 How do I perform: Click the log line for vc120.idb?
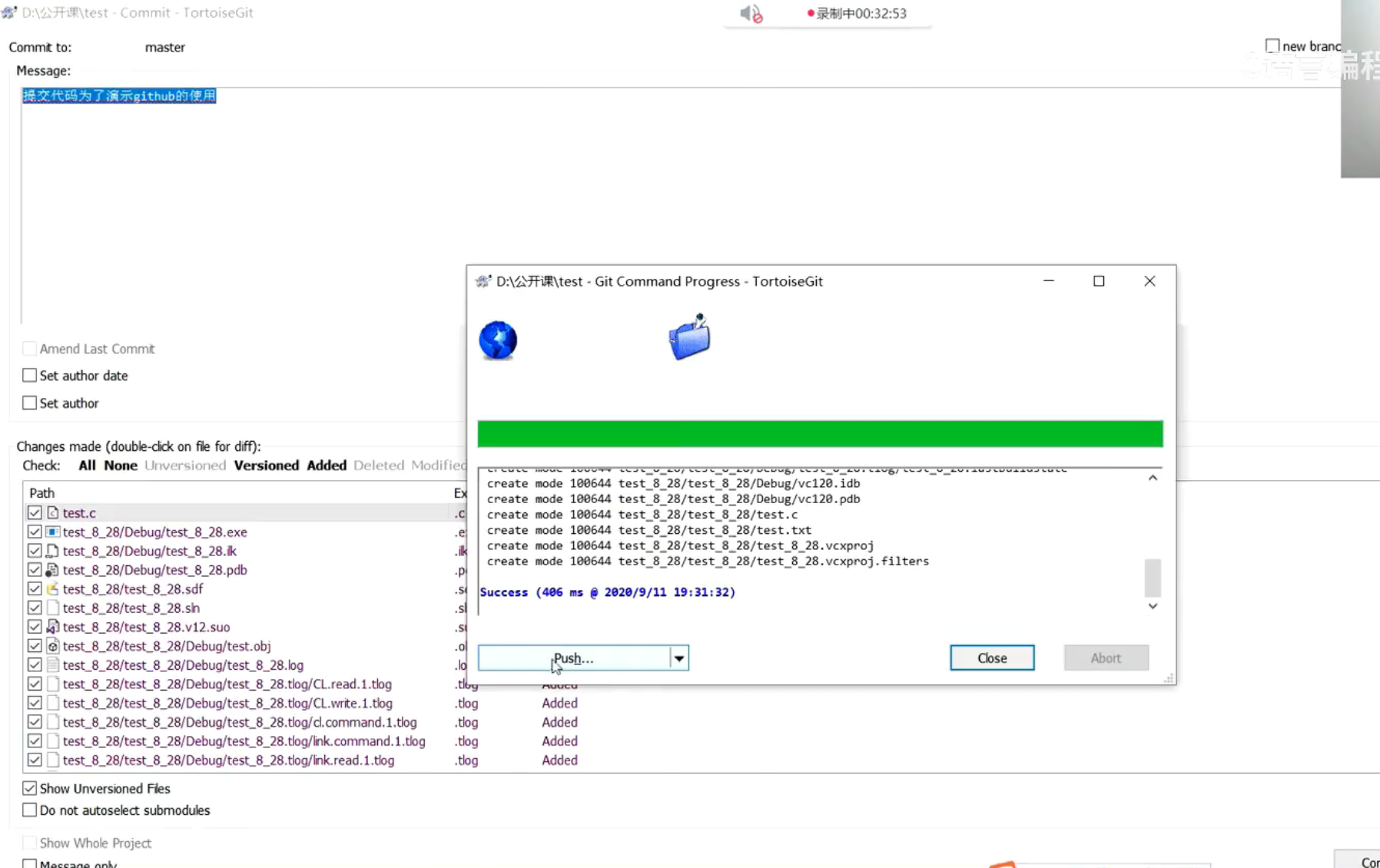673,483
